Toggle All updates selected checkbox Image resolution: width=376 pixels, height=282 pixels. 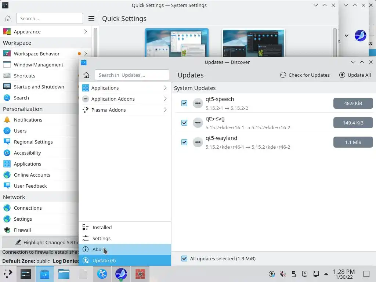pyautogui.click(x=184, y=258)
